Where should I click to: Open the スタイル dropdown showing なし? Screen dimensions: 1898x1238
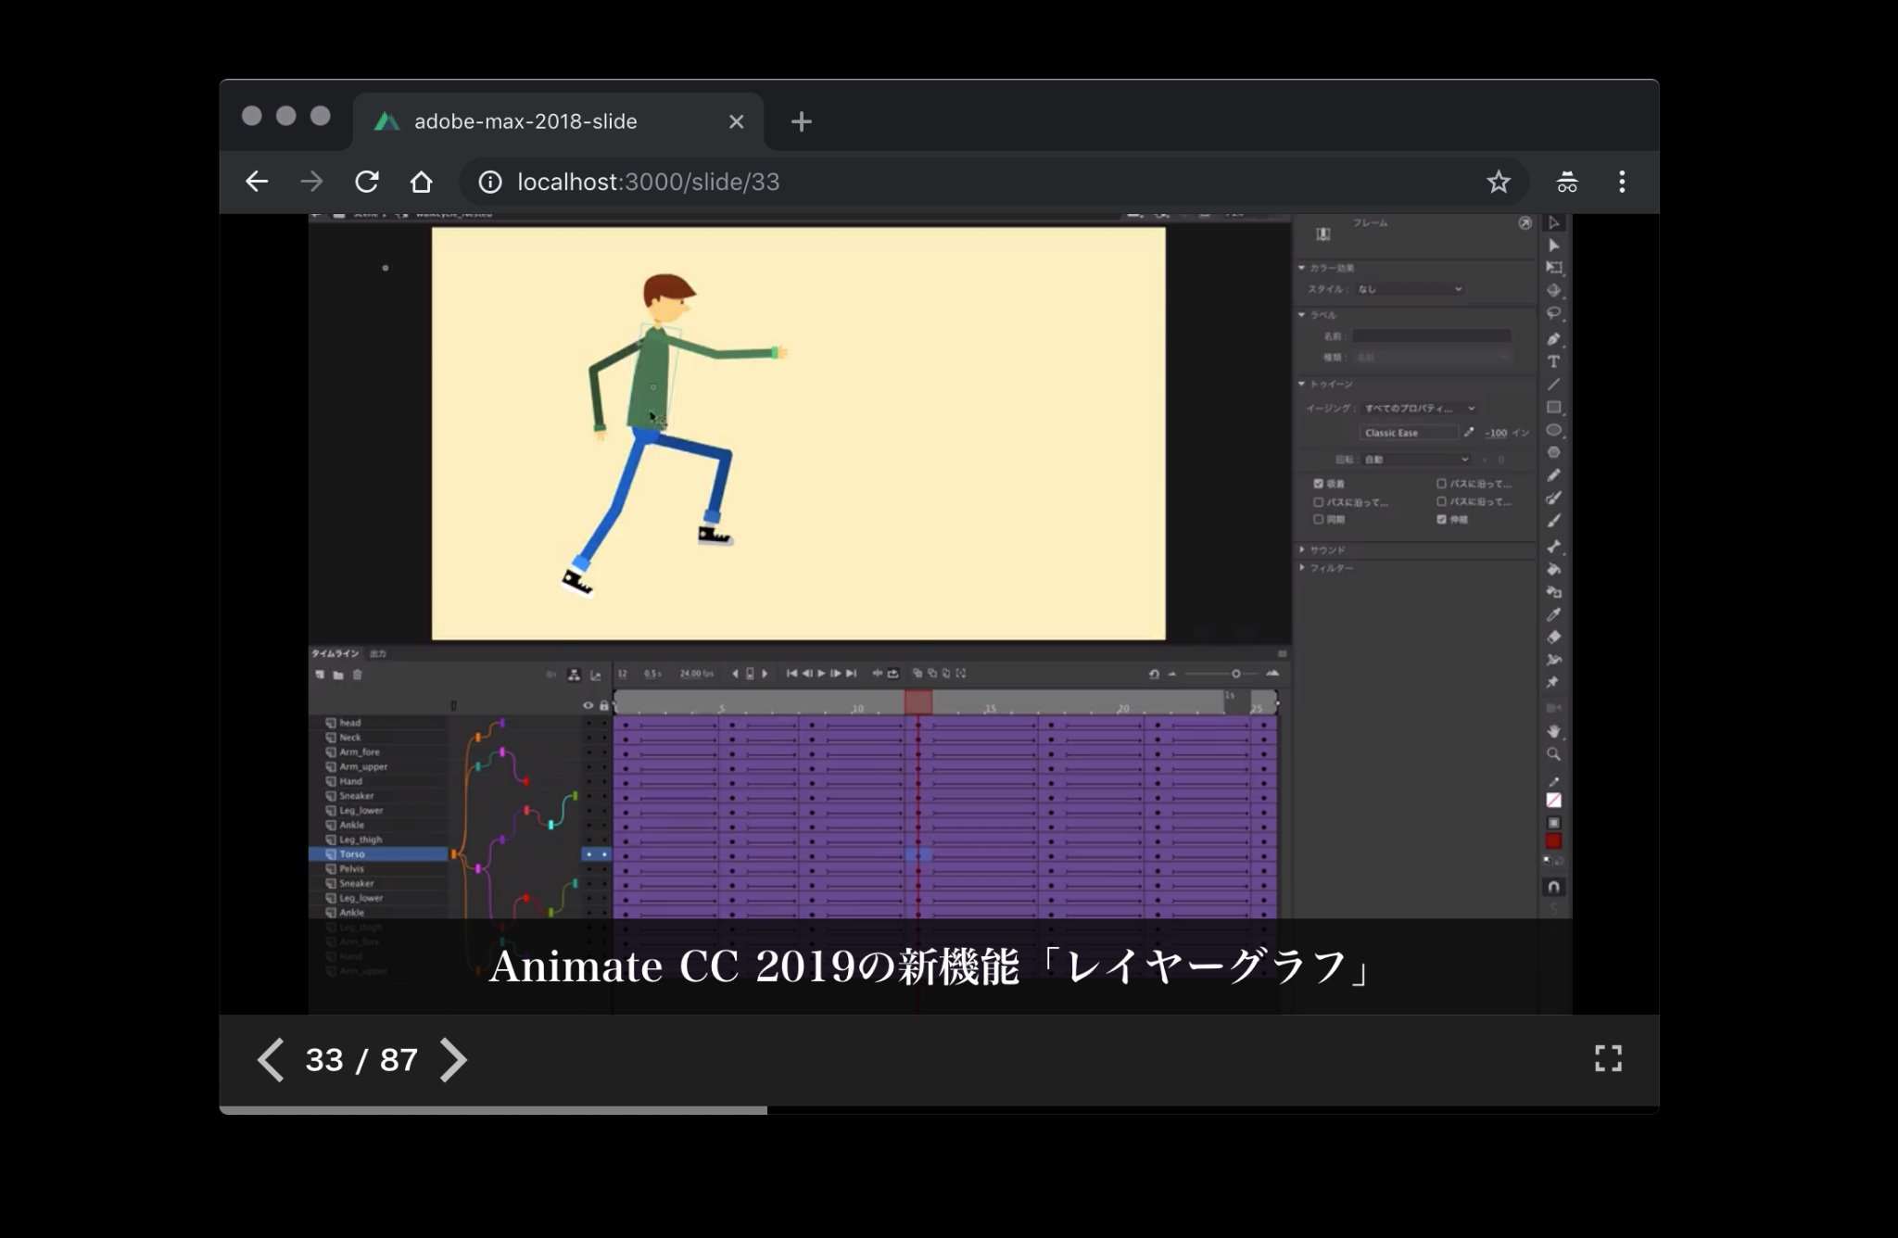(x=1409, y=289)
